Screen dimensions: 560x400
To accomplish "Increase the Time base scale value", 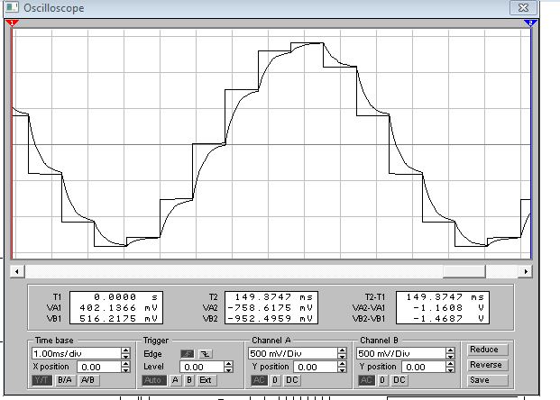I will coord(125,350).
